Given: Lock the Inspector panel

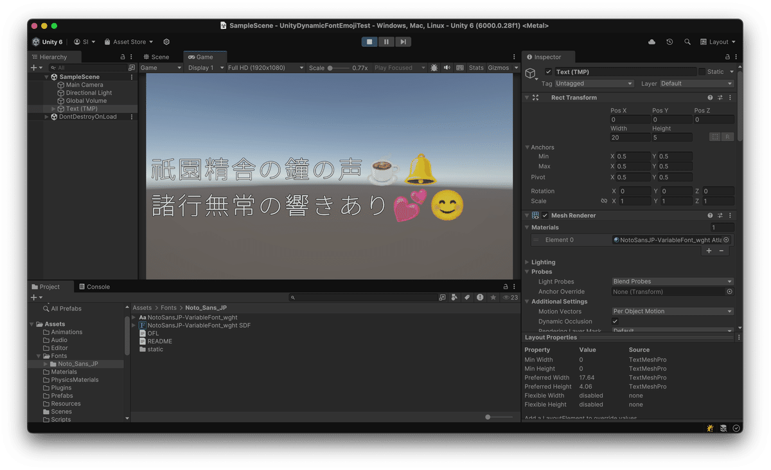Looking at the screenshot, I should (727, 57).
